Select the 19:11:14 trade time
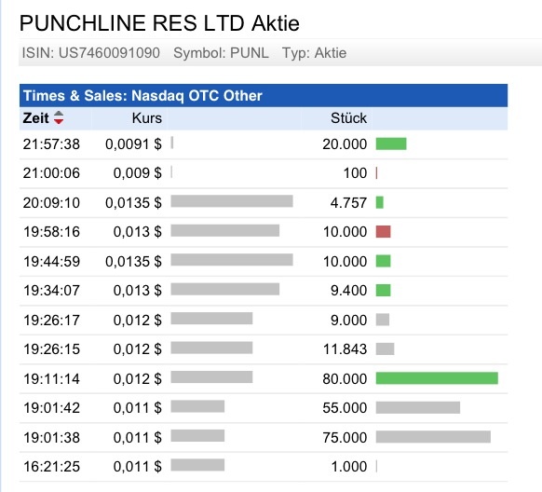The image size is (542, 492). 51,379
